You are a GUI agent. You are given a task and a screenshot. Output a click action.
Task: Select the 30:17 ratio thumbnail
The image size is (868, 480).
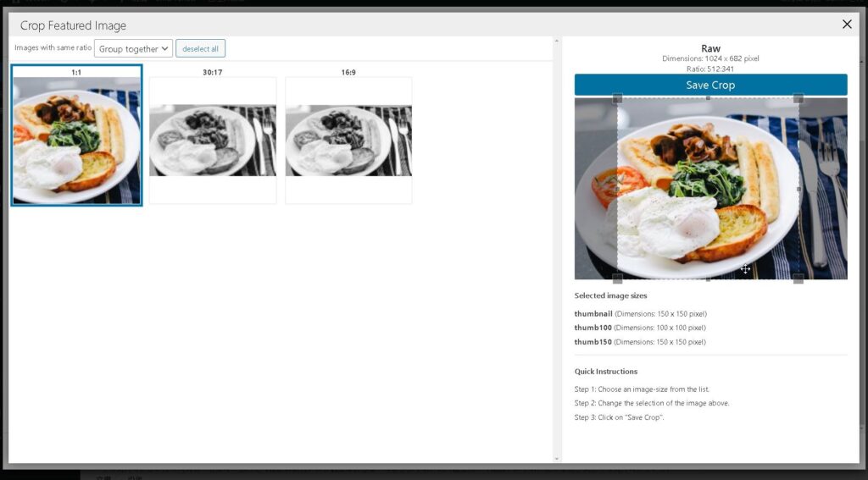213,140
